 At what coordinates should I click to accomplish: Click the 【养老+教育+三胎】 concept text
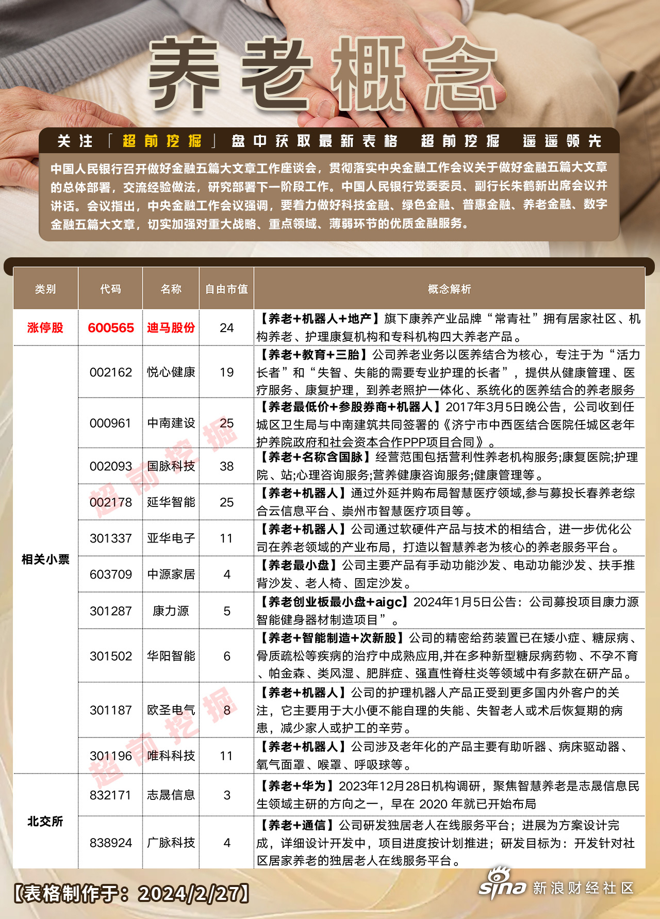tap(313, 355)
